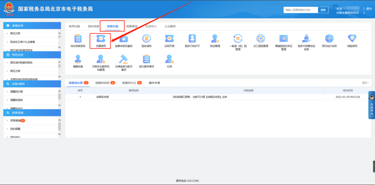Select the 提醒我关注 tab with badge 11

click(132, 83)
